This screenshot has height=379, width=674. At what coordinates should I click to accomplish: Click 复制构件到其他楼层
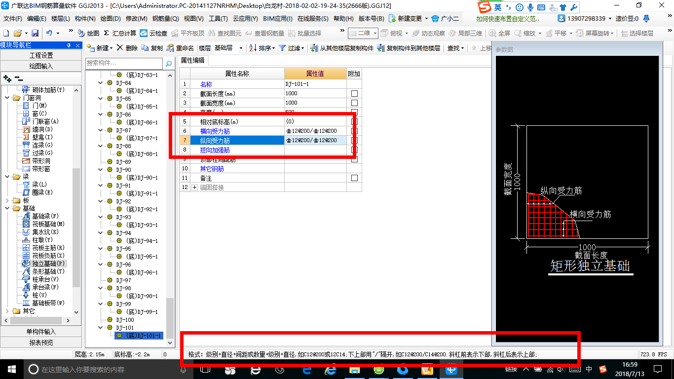[409, 48]
